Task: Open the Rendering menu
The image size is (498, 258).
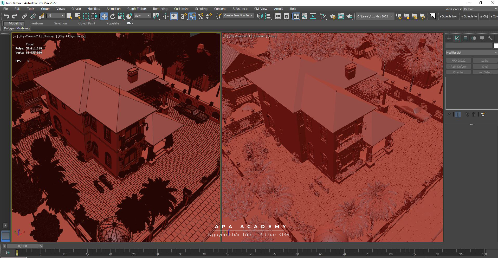Action: coord(160,9)
